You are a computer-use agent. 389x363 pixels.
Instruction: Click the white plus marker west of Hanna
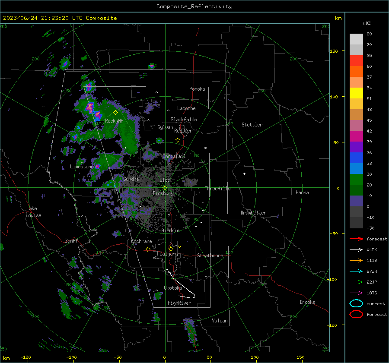tap(244, 174)
